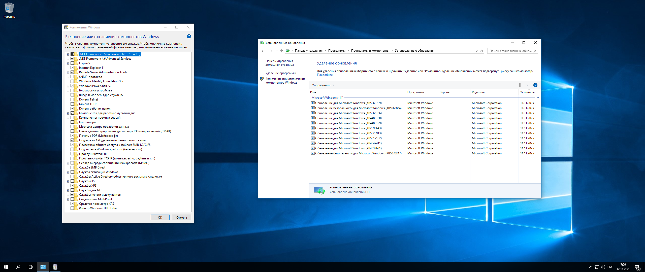Enable the Telnet client checkbox (Клиент Telnet)
The width and height of the screenshot is (645, 272).
[72, 99]
